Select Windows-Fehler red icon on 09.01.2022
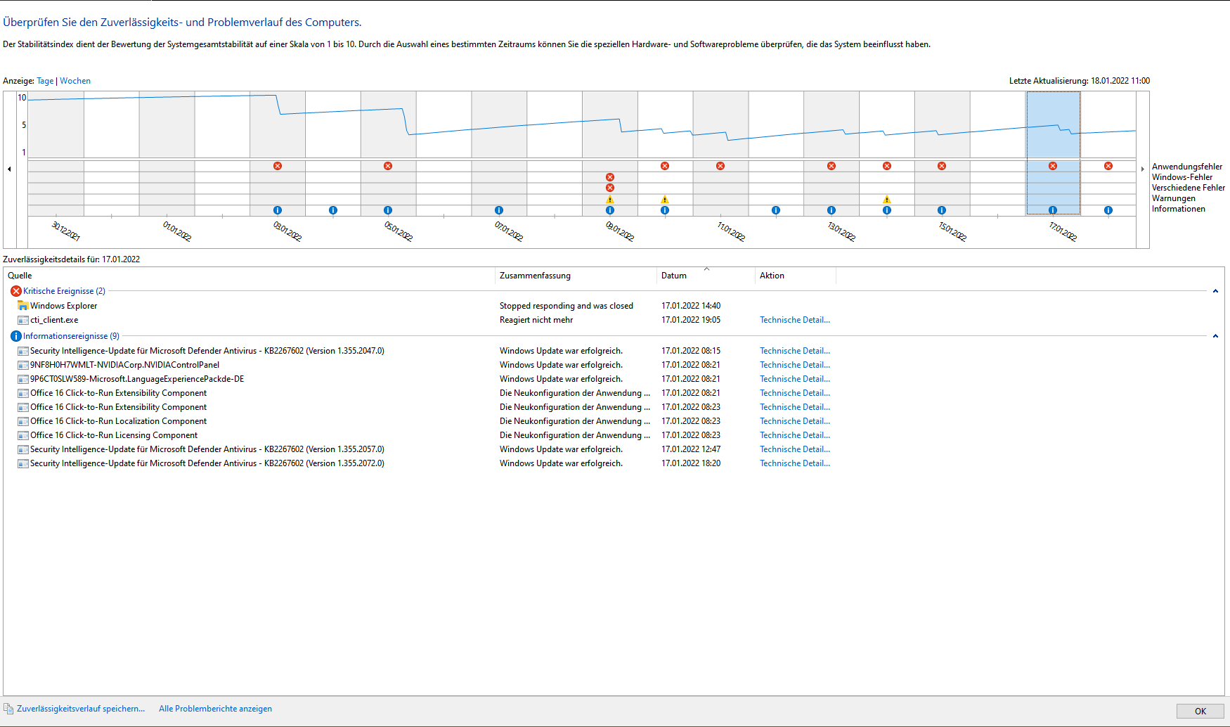This screenshot has width=1230, height=727. (x=610, y=177)
